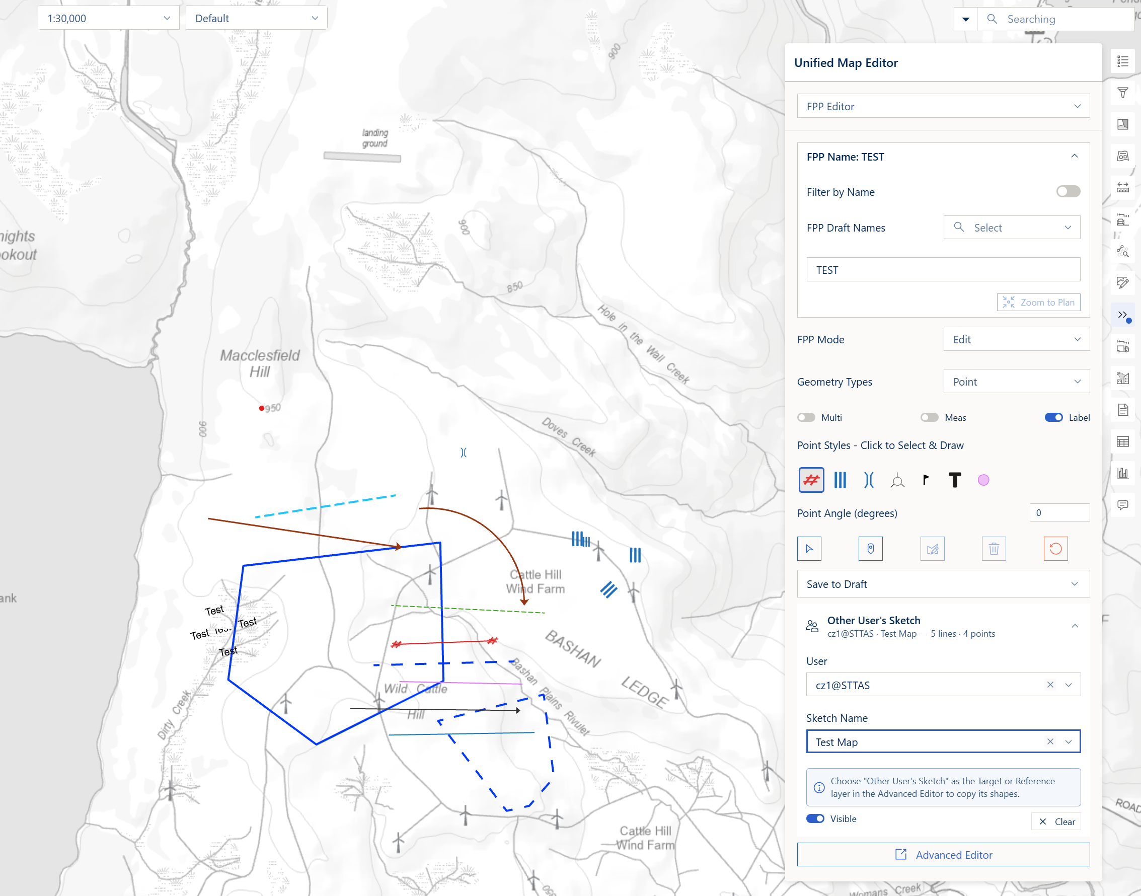Open the 1:30,000 scale dropdown
Viewport: 1141px width, 896px height.
coord(109,18)
